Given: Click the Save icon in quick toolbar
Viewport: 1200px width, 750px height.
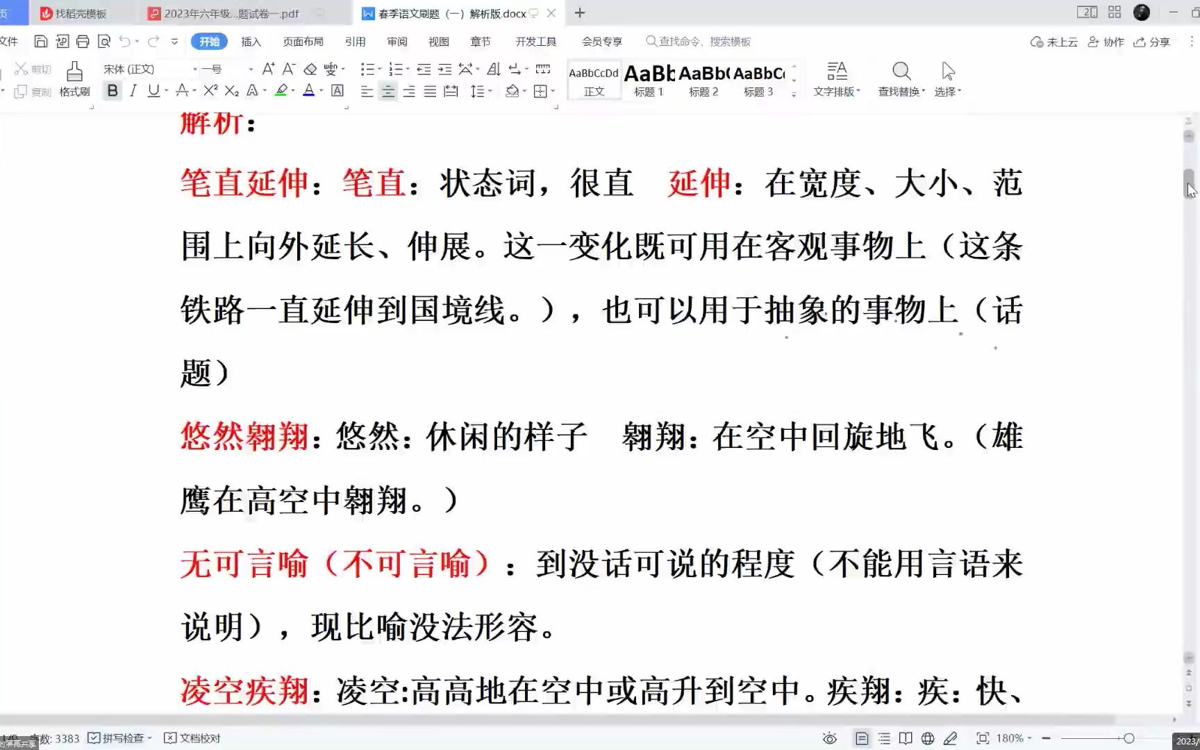Looking at the screenshot, I should click(x=41, y=42).
